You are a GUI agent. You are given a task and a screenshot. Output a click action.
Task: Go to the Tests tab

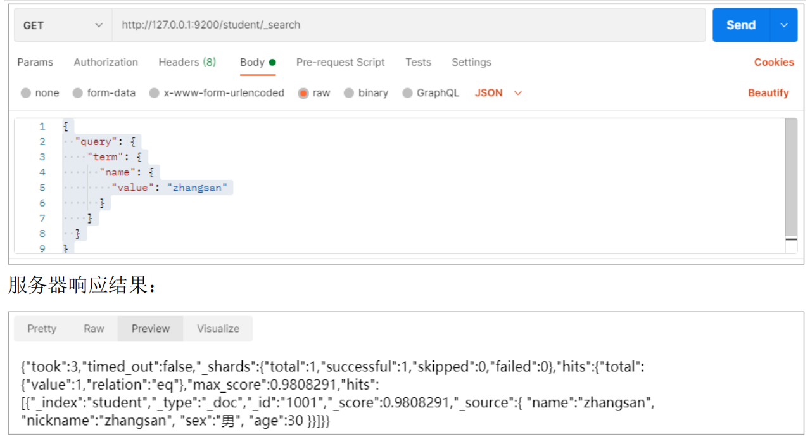[418, 62]
